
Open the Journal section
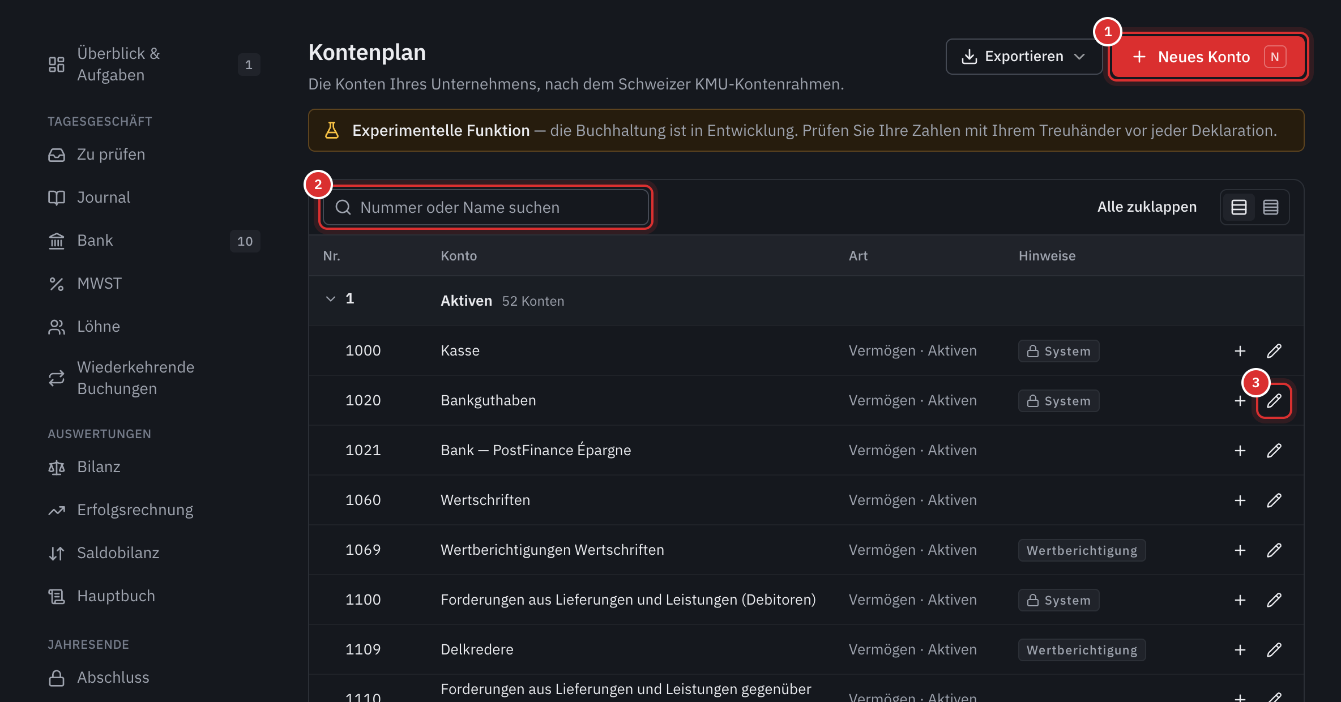tap(154, 198)
